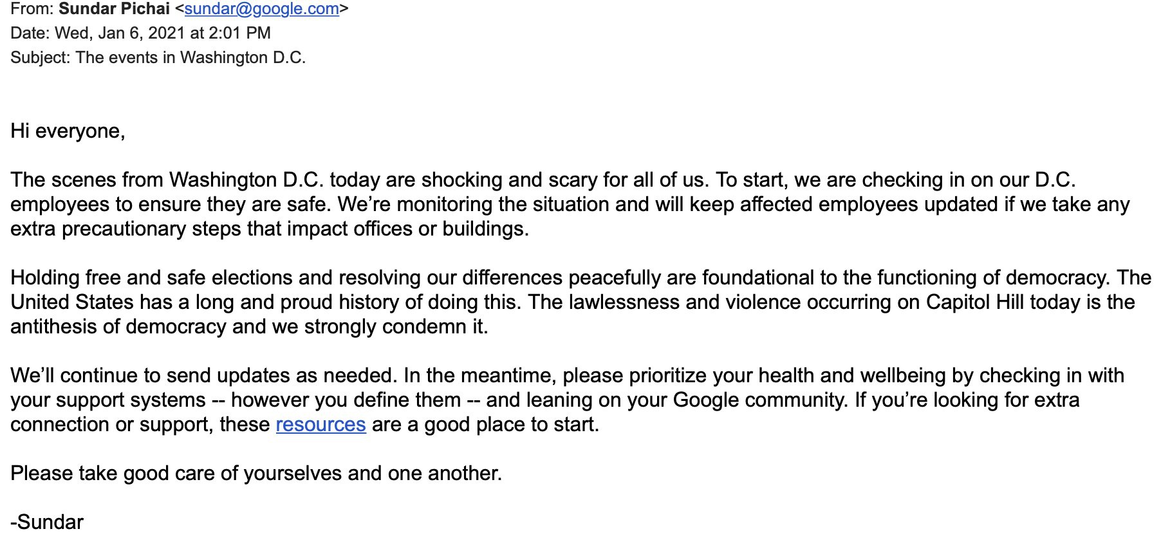Click the sundar@google.com email link
This screenshot has height=547, width=1161.
[261, 9]
